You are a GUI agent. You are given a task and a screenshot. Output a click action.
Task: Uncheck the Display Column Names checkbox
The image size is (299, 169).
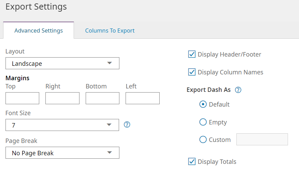click(x=192, y=72)
